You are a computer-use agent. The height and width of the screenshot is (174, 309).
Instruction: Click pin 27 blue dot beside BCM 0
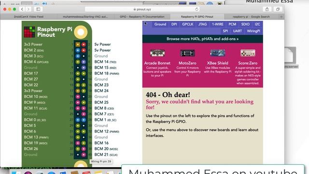(78, 120)
